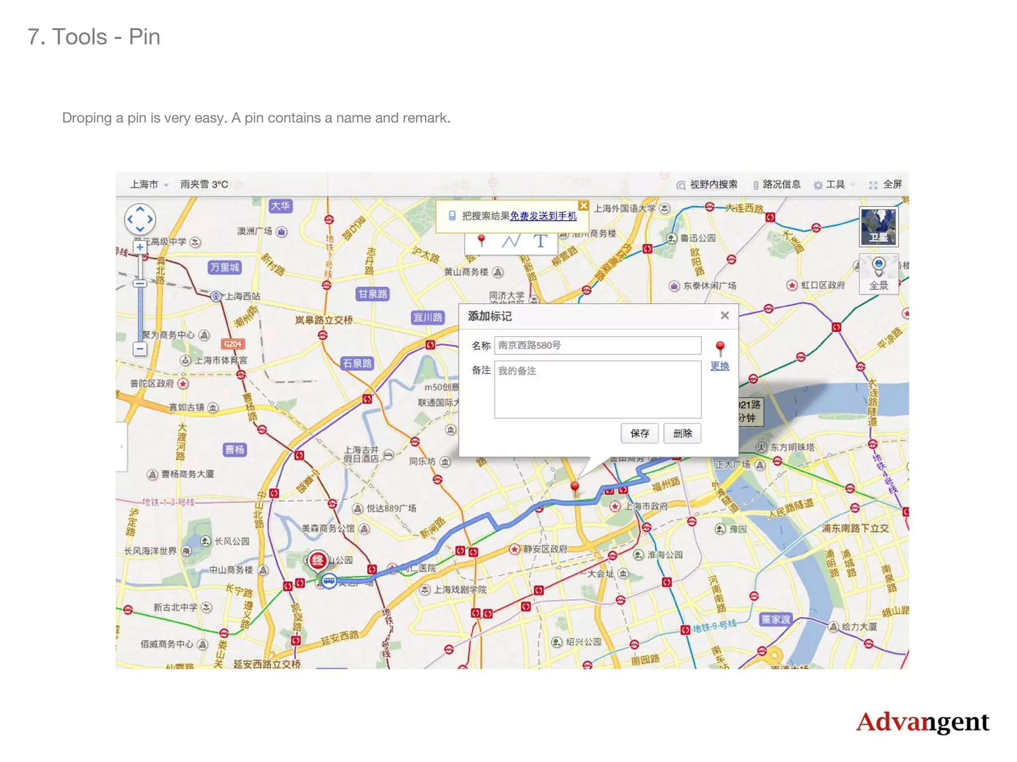Click the 保存 save button
This screenshot has height=762, width=1017.
click(639, 433)
